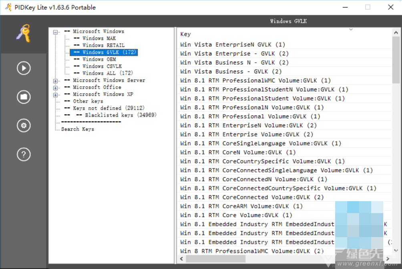Select Win 8.1 RTM Professional Volume:GVLK row
This screenshot has width=402, height=269.
[285, 116]
